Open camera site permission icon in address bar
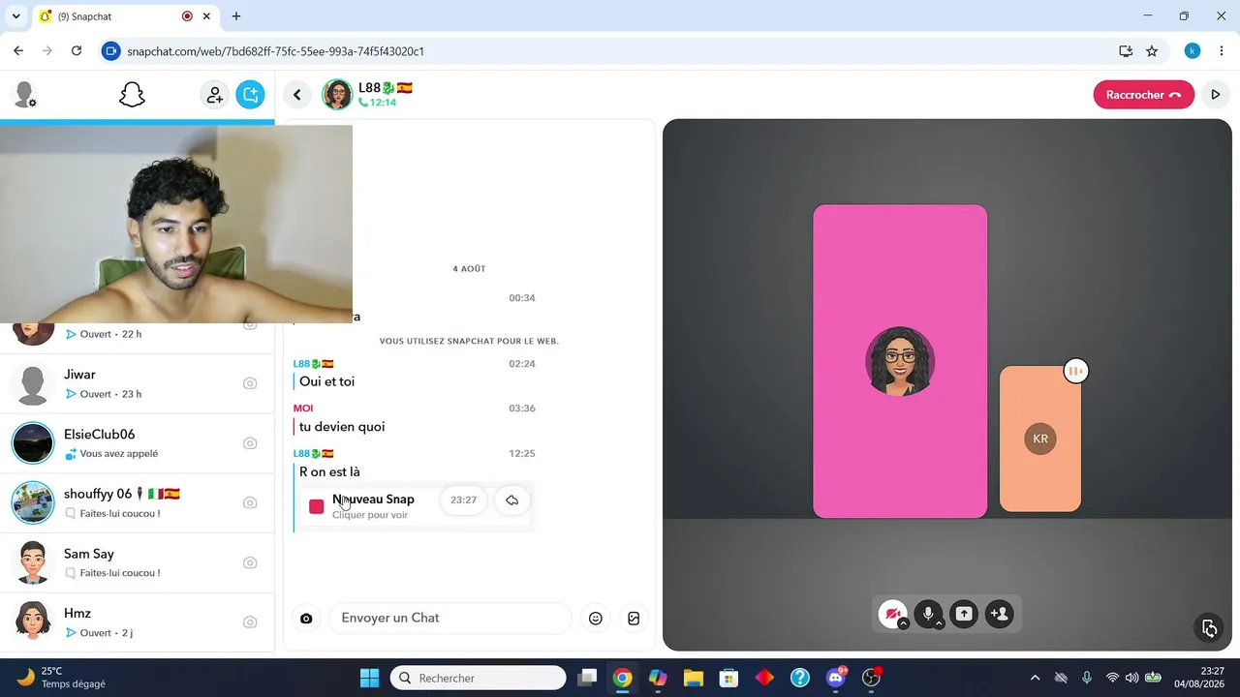This screenshot has height=697, width=1240. (111, 51)
